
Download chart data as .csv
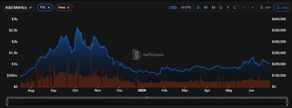(265, 7)
